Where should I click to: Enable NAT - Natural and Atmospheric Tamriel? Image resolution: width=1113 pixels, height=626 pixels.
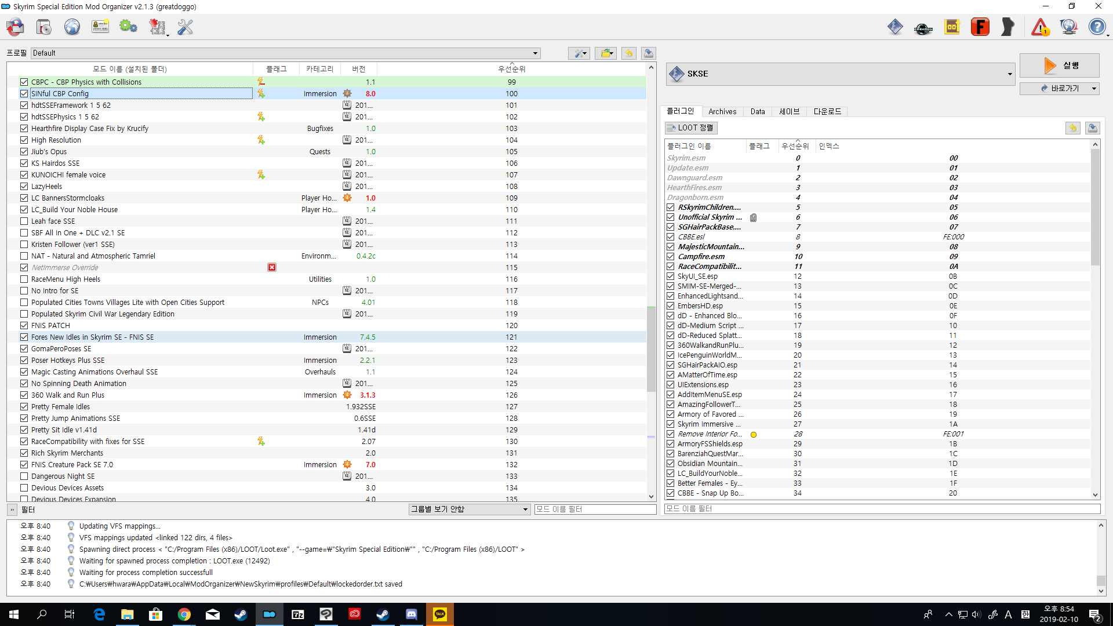tap(24, 256)
